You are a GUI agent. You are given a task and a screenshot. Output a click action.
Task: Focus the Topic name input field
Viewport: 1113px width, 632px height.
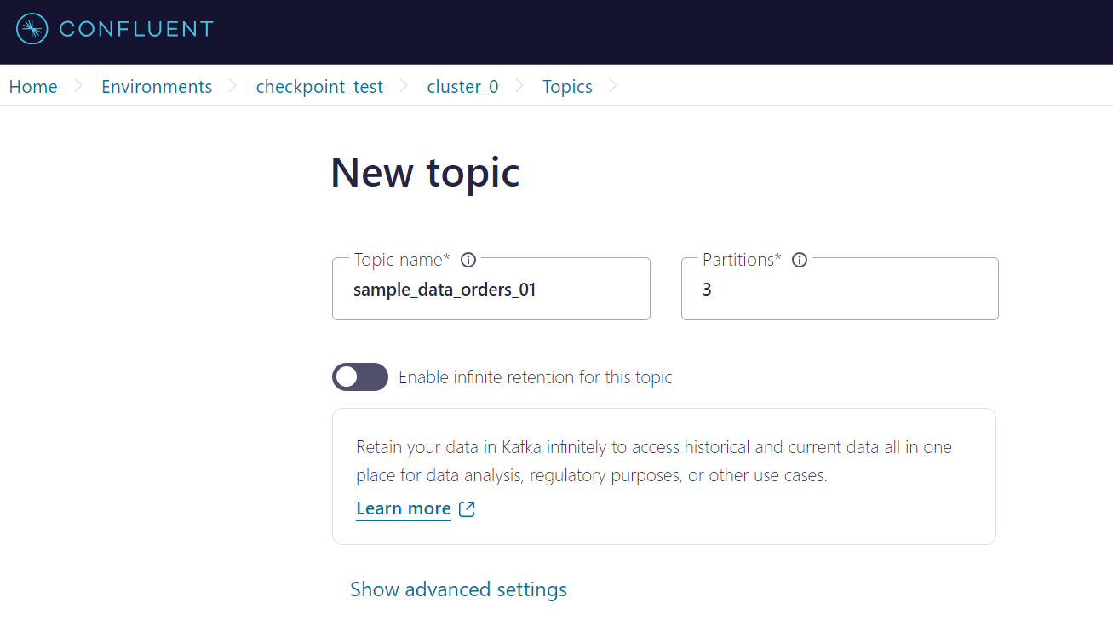491,289
